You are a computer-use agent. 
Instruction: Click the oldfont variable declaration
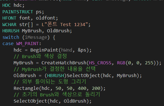click(x=46, y=18)
